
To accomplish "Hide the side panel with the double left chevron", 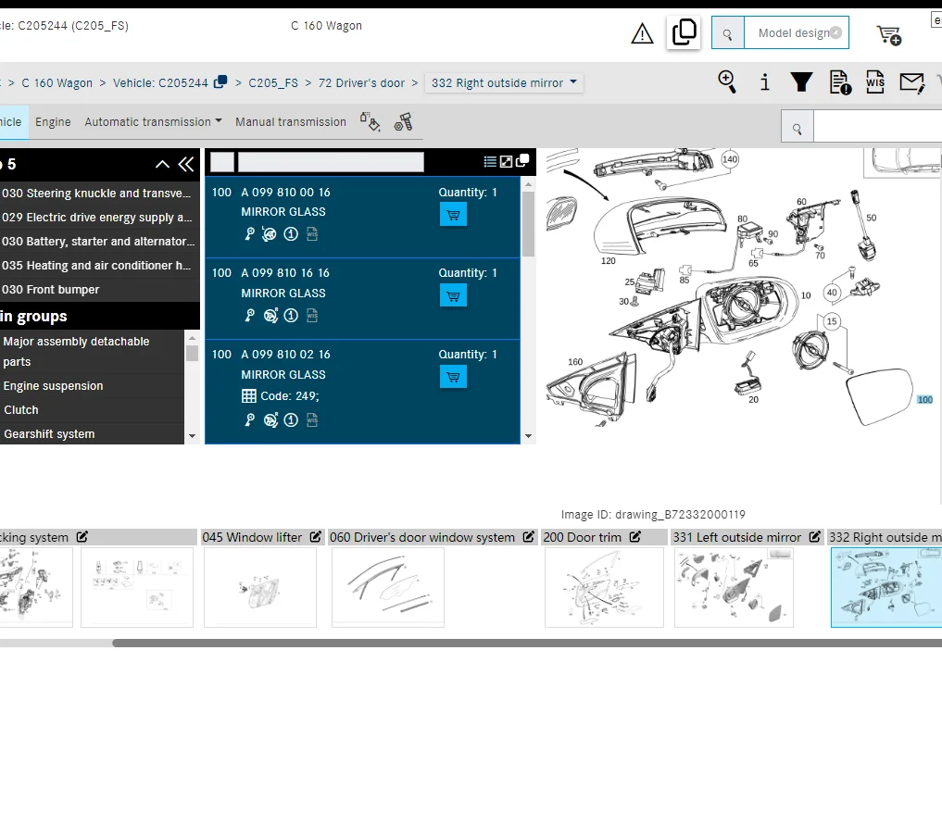I will point(186,164).
